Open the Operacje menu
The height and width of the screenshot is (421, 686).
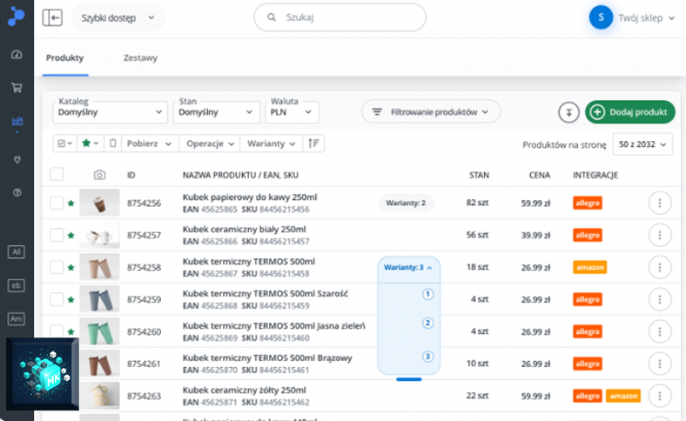point(210,144)
